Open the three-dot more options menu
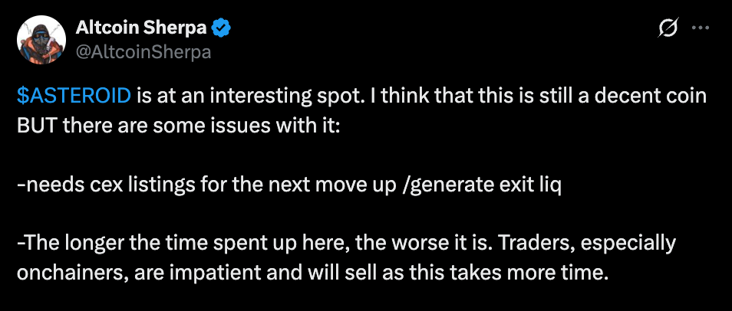This screenshot has height=311, width=732. [701, 28]
